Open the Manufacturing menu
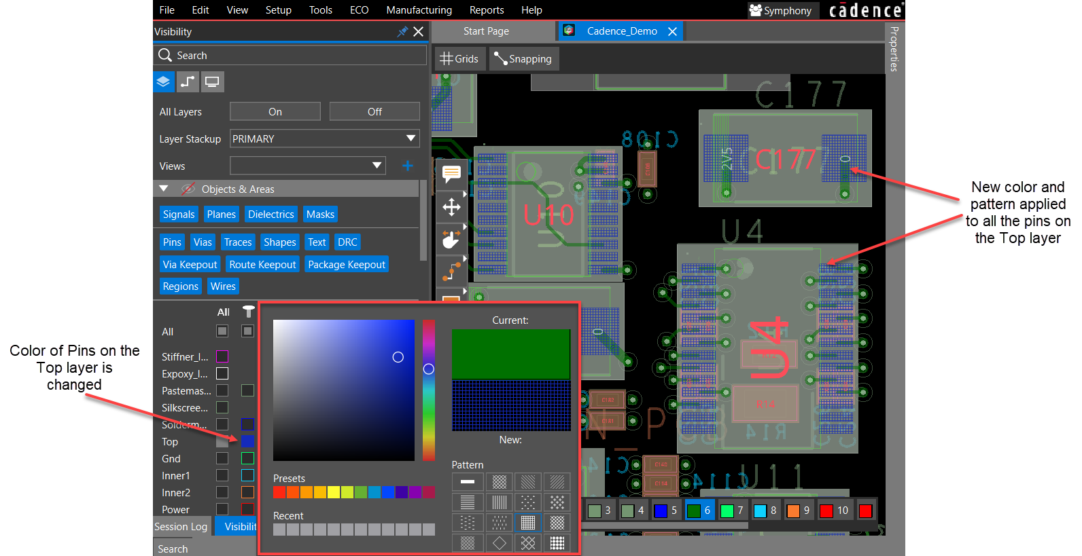This screenshot has height=556, width=1082. [419, 10]
